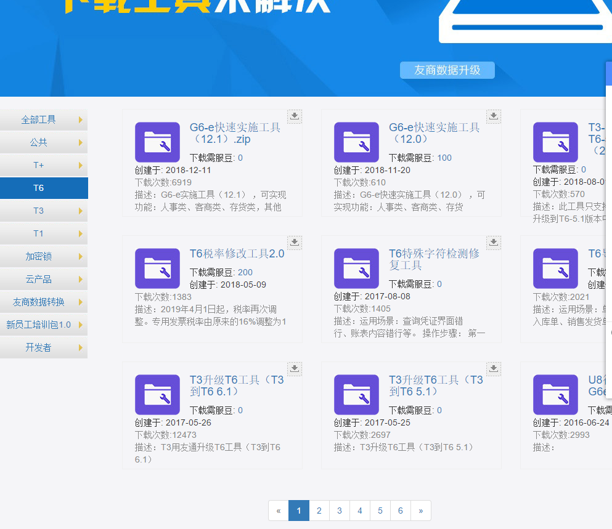Expand arrow next to T+

coord(80,166)
